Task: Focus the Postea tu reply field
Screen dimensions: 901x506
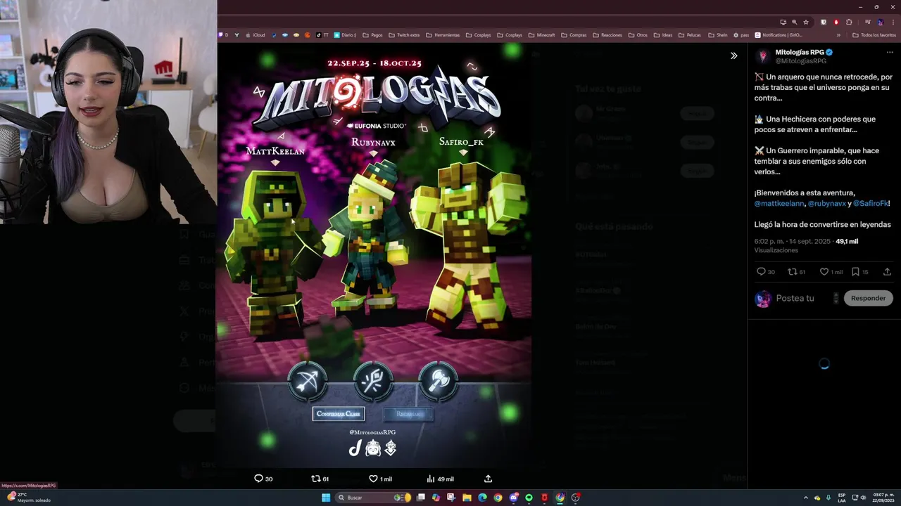Action: (x=802, y=298)
